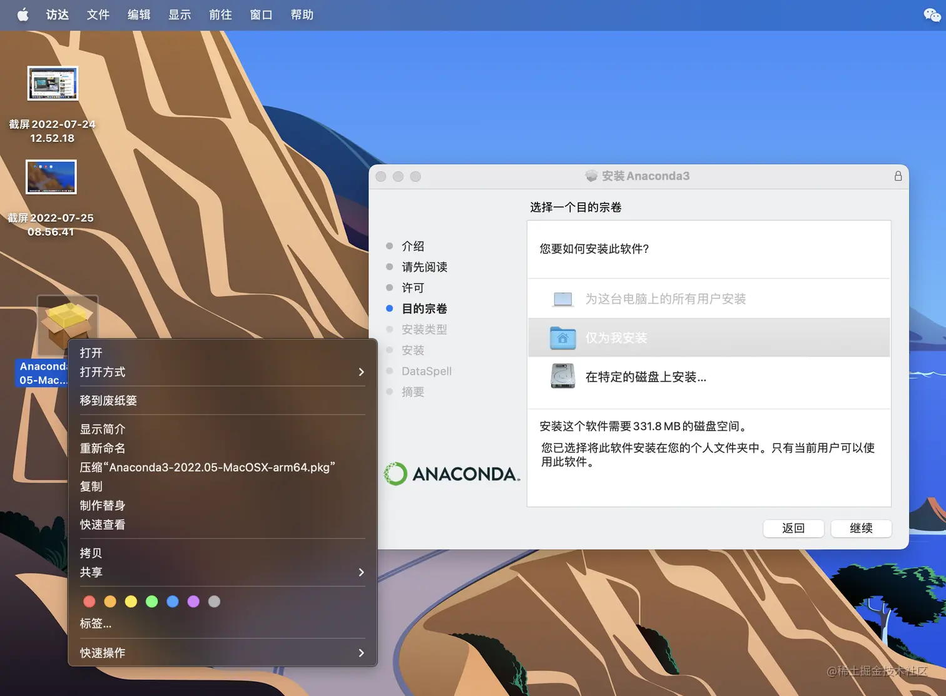Click the DataSpell step in installer sidebar
The width and height of the screenshot is (946, 696).
click(427, 371)
